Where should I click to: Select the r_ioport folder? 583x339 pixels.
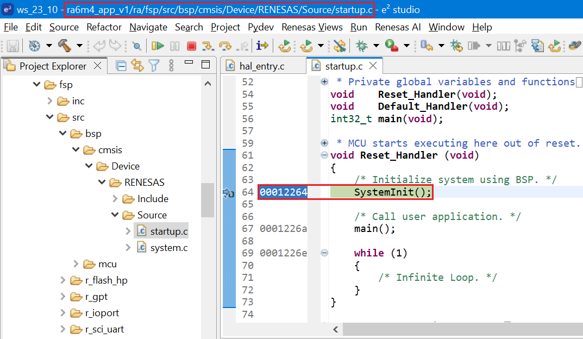[102, 313]
